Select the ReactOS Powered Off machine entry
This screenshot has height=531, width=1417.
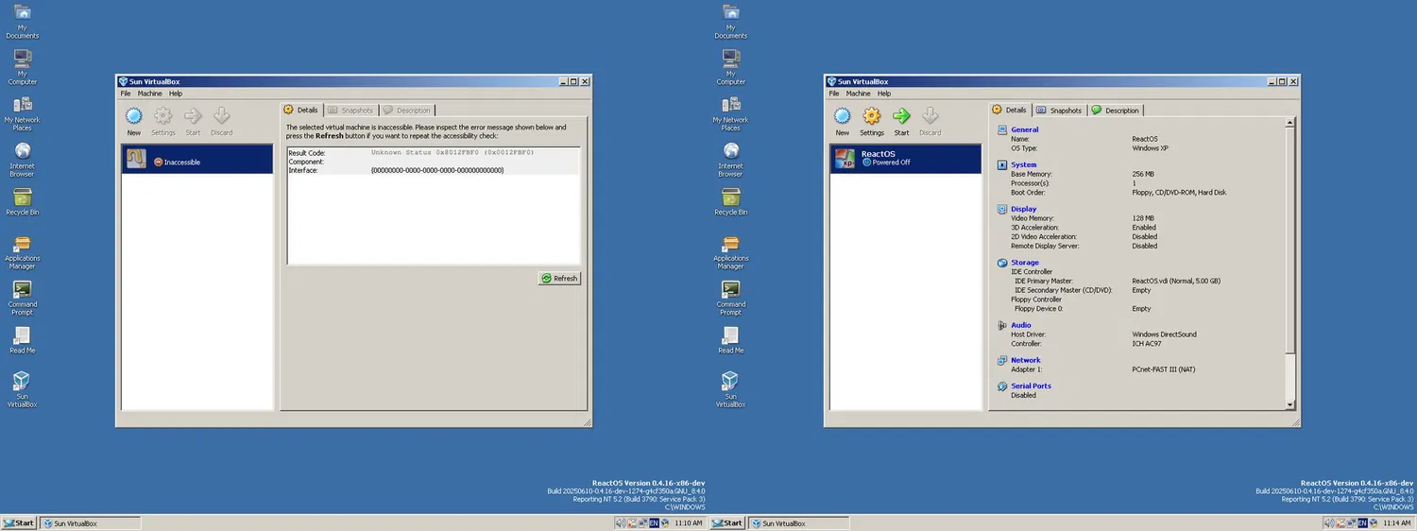click(x=906, y=159)
